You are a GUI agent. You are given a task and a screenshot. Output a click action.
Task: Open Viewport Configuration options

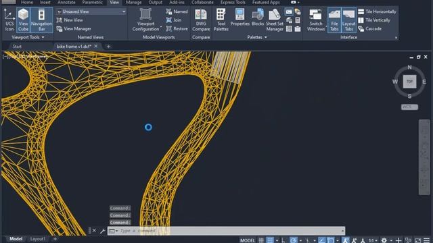coord(146,20)
